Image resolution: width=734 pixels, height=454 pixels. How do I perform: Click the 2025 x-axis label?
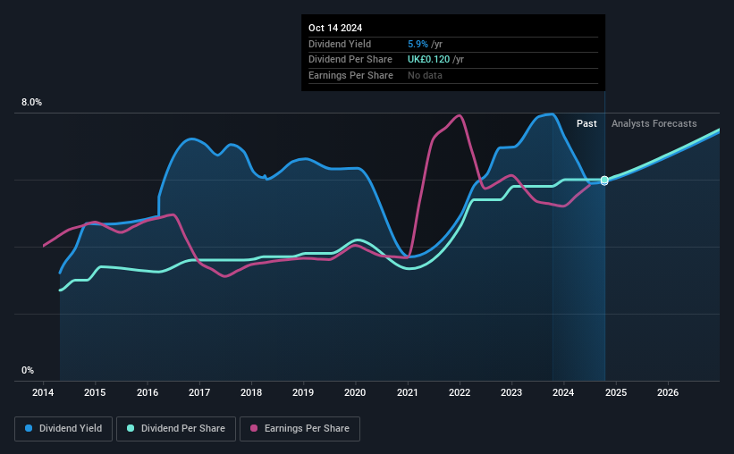tap(616, 392)
